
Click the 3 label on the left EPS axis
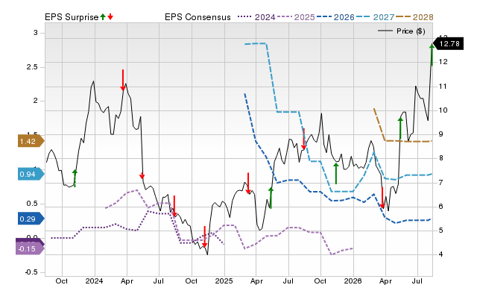(35, 33)
